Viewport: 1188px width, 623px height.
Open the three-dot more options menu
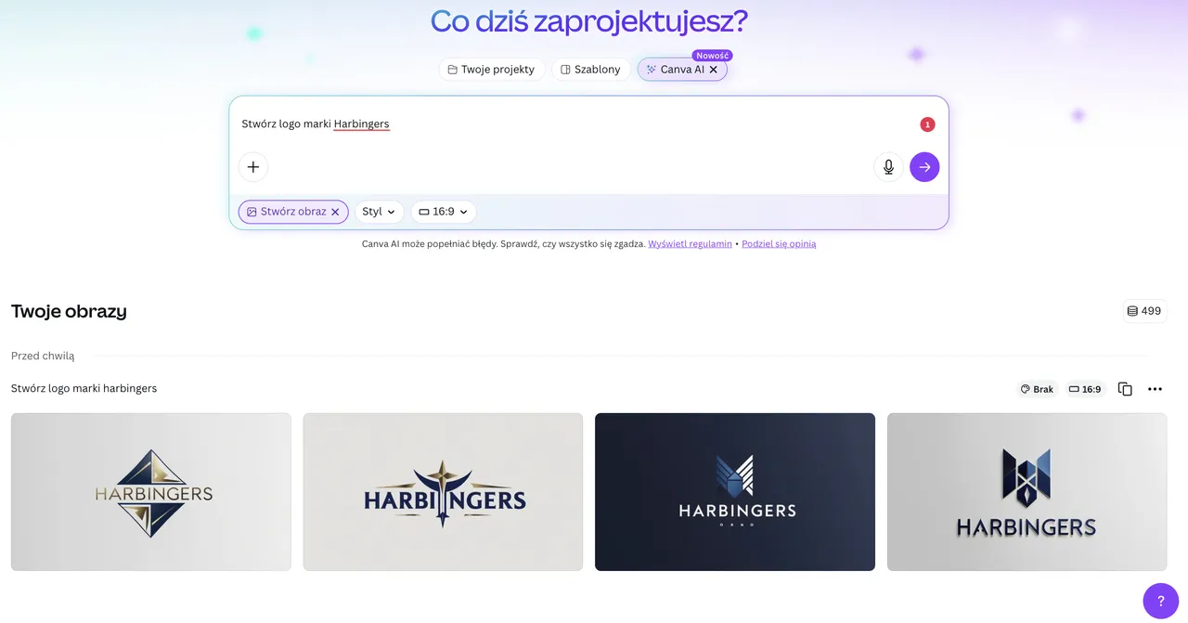(1155, 389)
